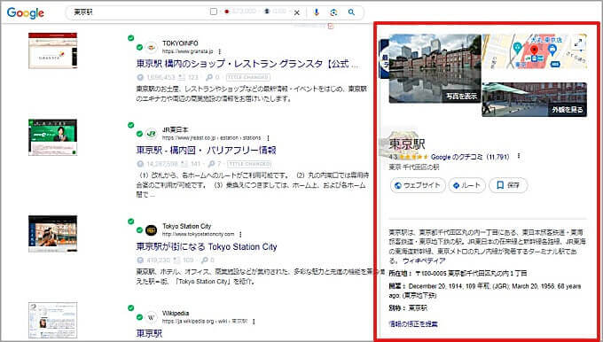Click the green check badge next to the Wikipedia favicon
The height and width of the screenshot is (342, 603).
139,317
